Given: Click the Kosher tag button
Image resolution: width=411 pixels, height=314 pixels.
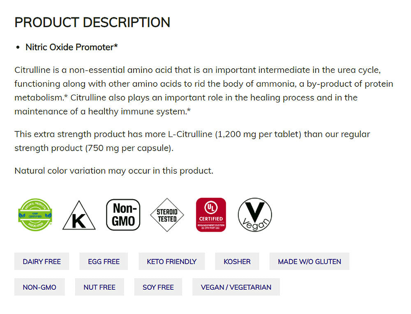Looking at the screenshot, I should tap(237, 261).
